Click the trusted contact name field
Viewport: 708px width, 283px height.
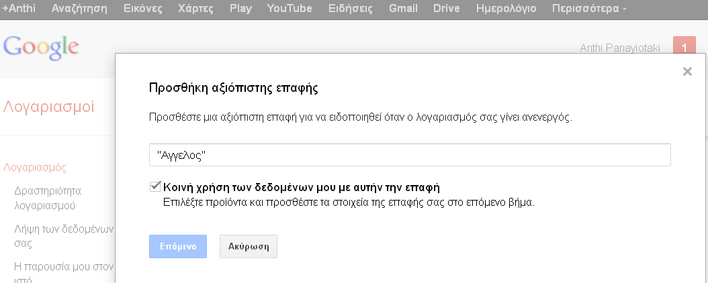410,155
